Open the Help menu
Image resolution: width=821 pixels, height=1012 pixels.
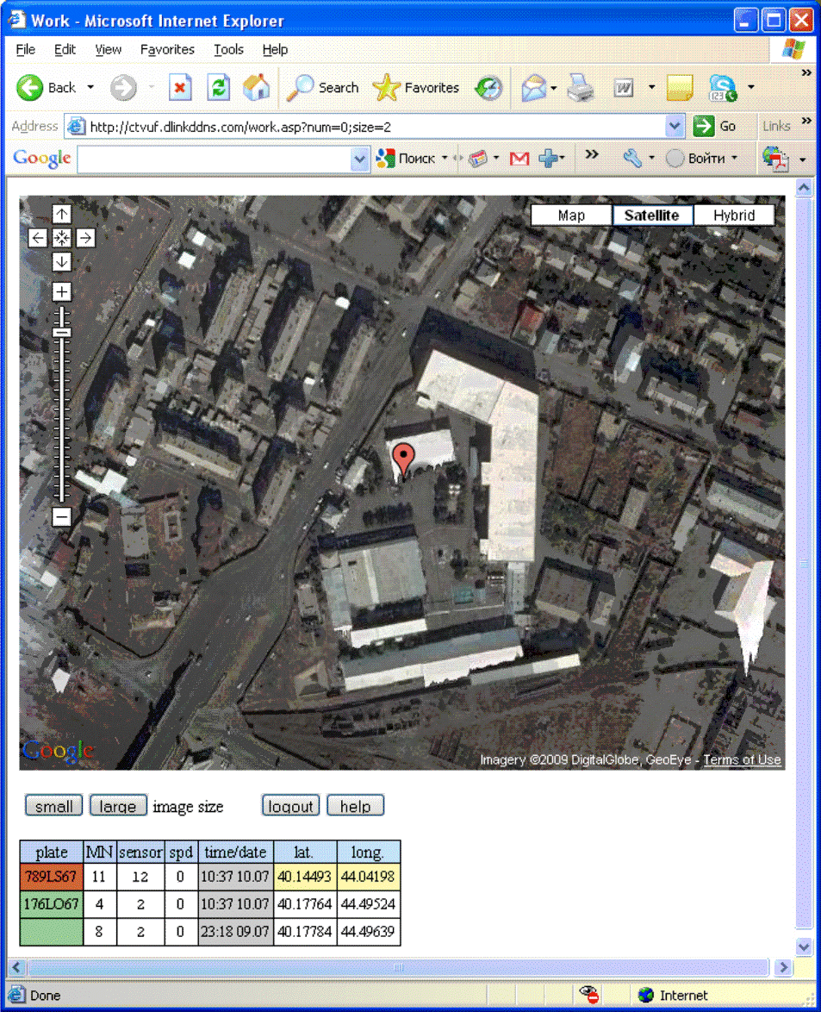tap(275, 50)
